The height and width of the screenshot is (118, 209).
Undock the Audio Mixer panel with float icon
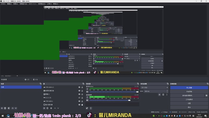coord(138,84)
